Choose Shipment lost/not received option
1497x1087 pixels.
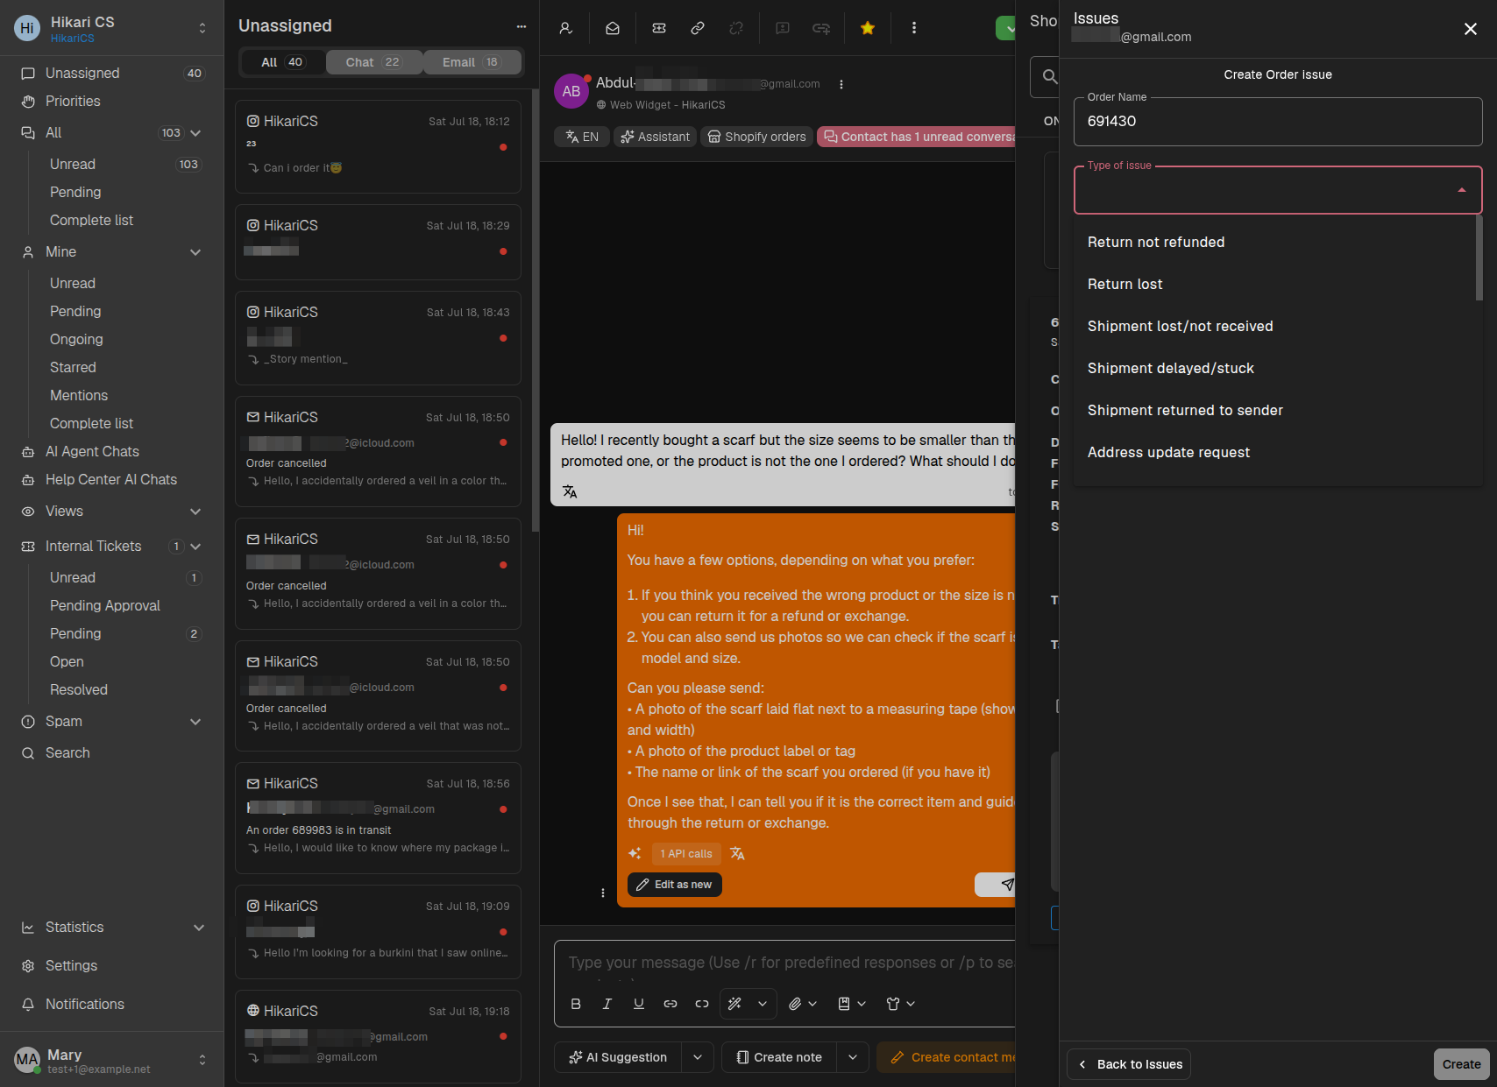point(1275,327)
